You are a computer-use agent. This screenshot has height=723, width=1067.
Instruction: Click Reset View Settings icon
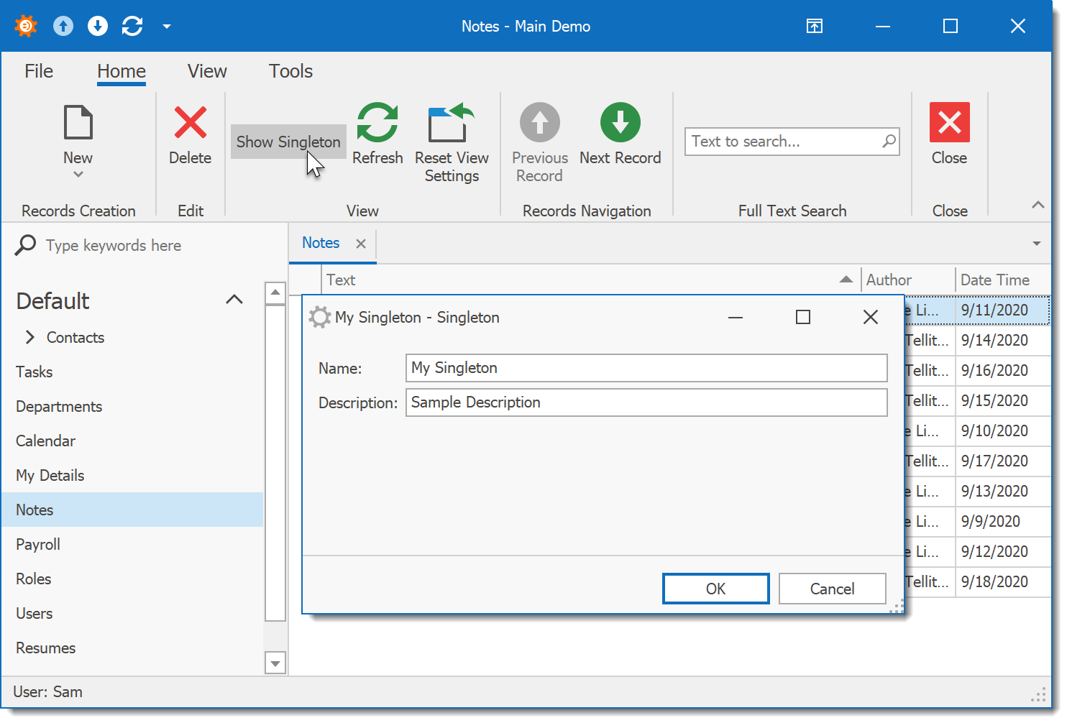point(451,122)
